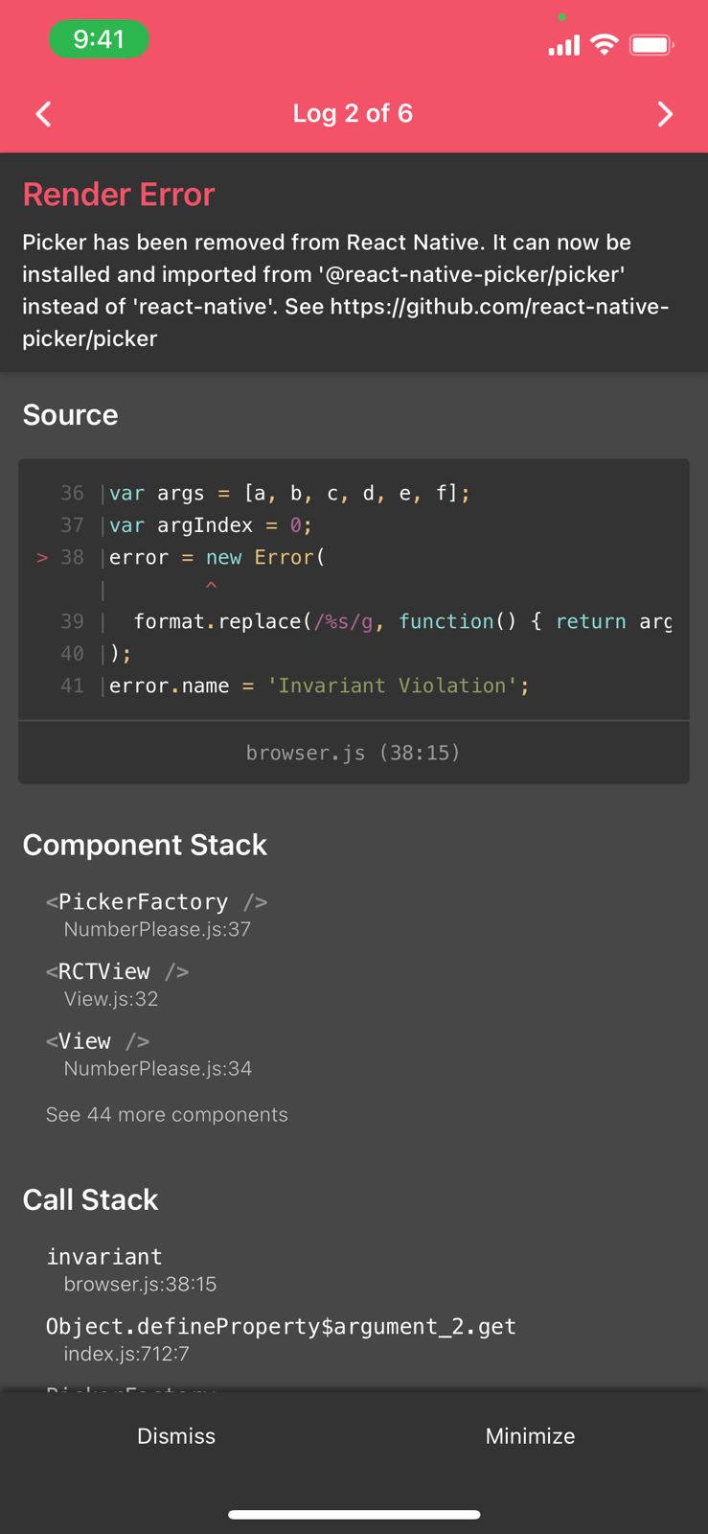The image size is (708, 1534).
Task: Expand the hidden components list
Action: [x=166, y=1114]
